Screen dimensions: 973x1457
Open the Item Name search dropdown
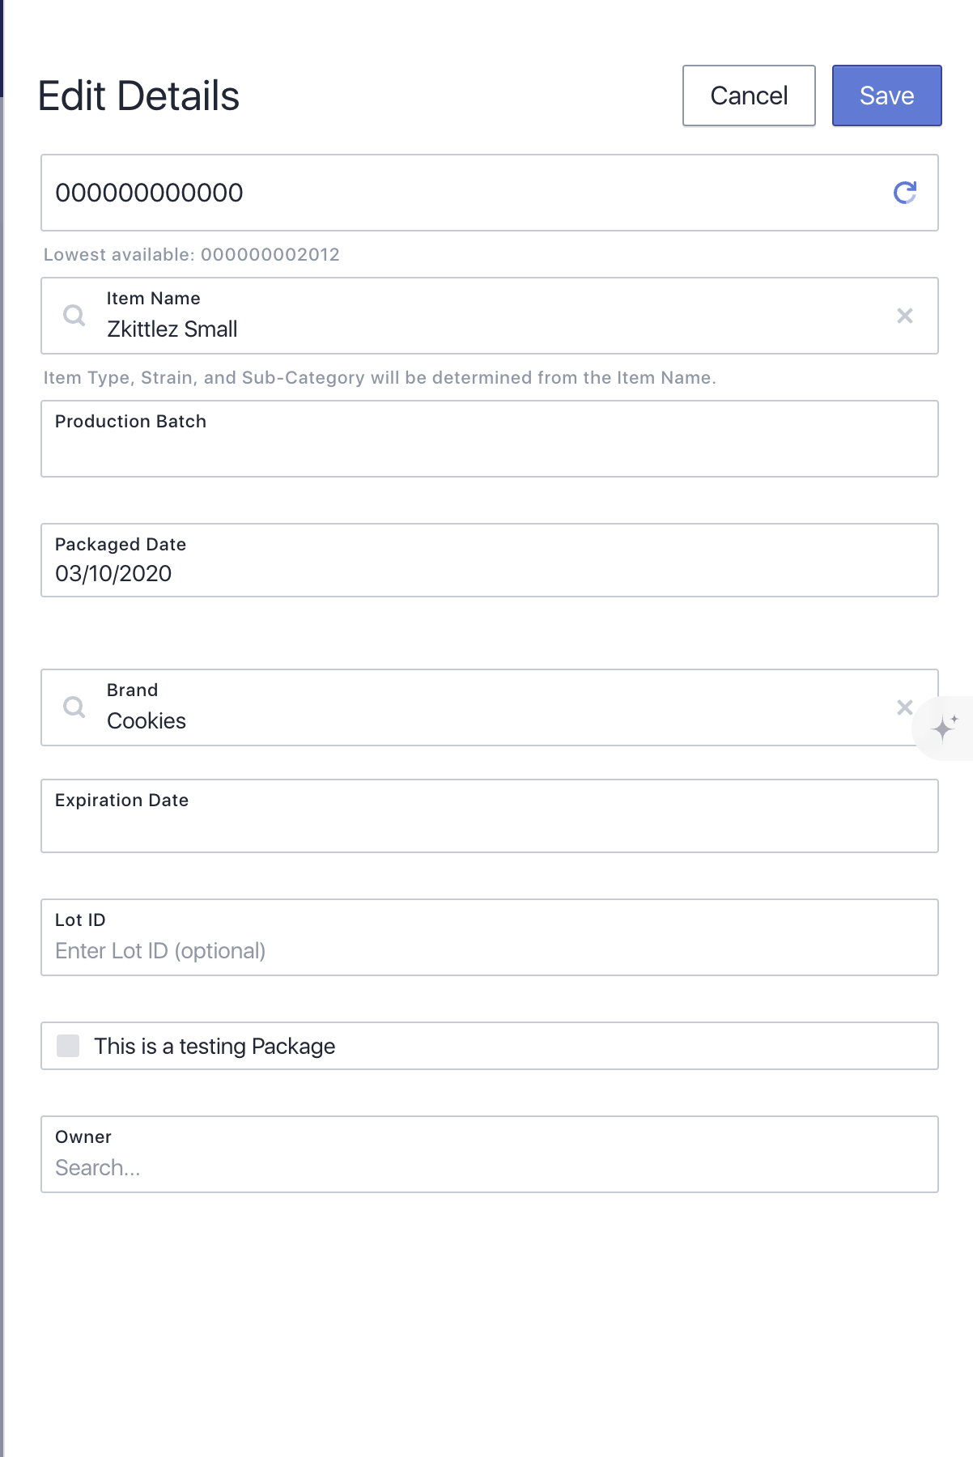(x=490, y=316)
